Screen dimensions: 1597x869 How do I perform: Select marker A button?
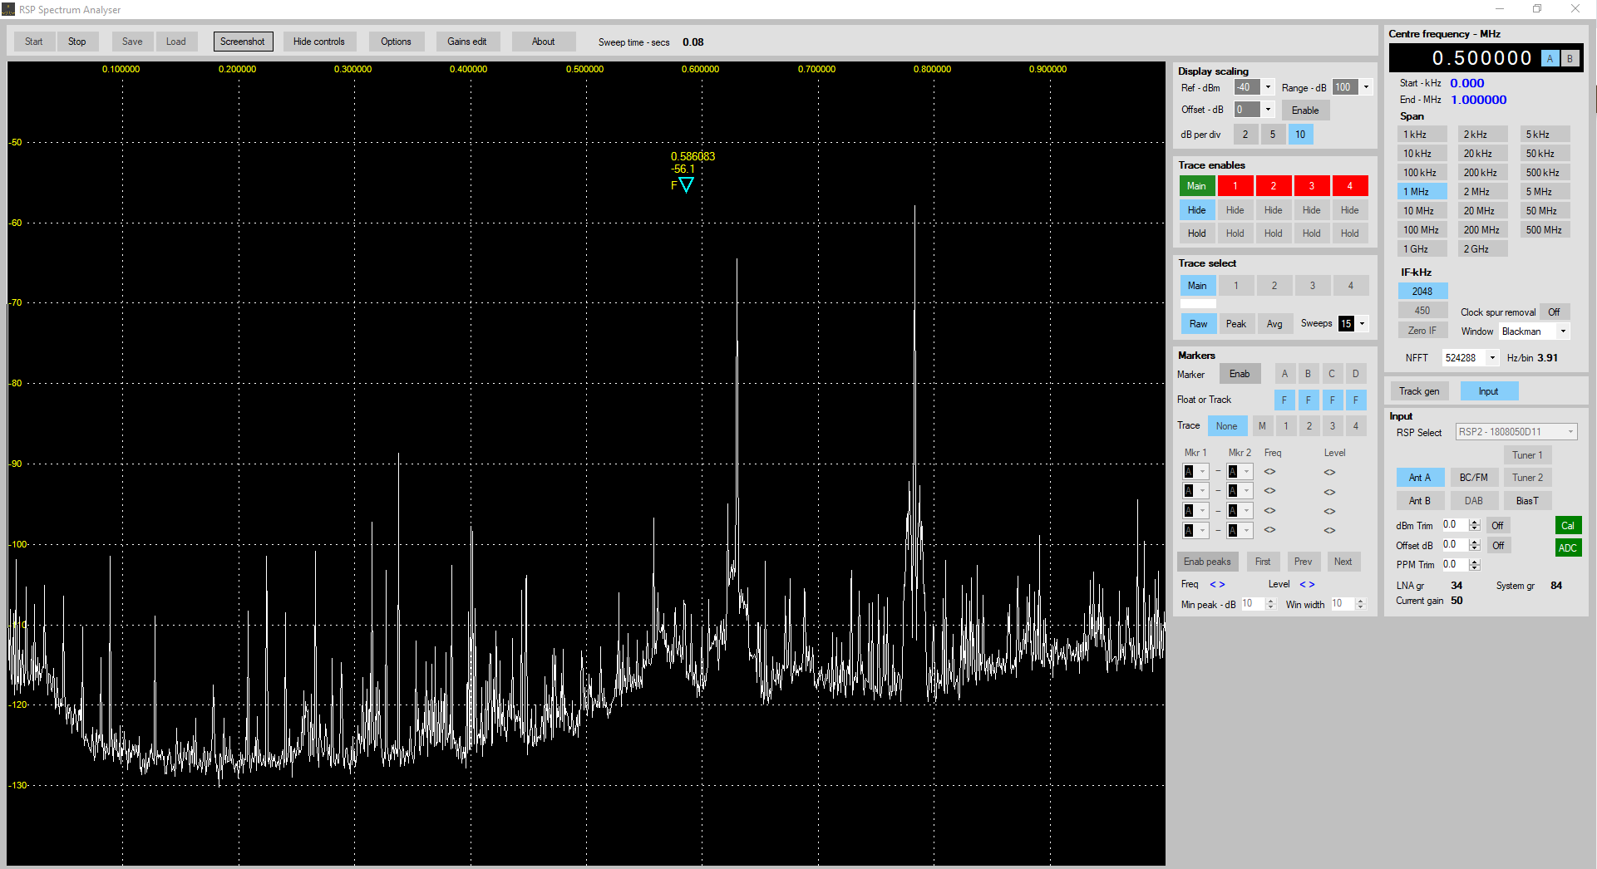1284,374
